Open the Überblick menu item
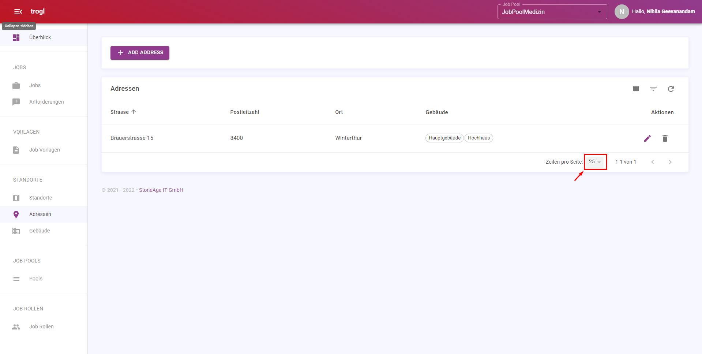The width and height of the screenshot is (702, 354). pyautogui.click(x=44, y=37)
